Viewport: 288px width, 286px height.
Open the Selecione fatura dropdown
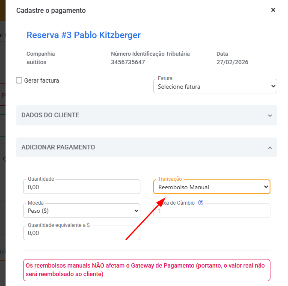pyautogui.click(x=215, y=86)
